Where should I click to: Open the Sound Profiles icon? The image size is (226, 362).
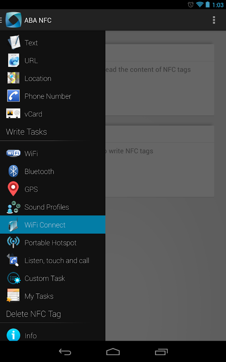[13, 207]
